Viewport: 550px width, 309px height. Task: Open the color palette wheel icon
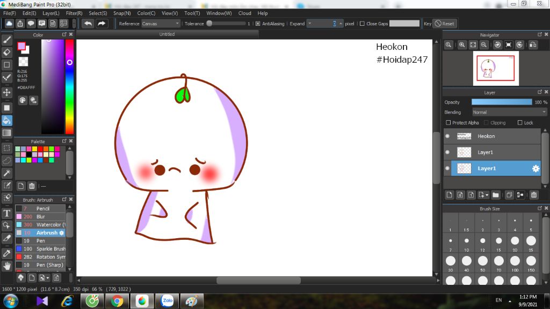(x=23, y=100)
